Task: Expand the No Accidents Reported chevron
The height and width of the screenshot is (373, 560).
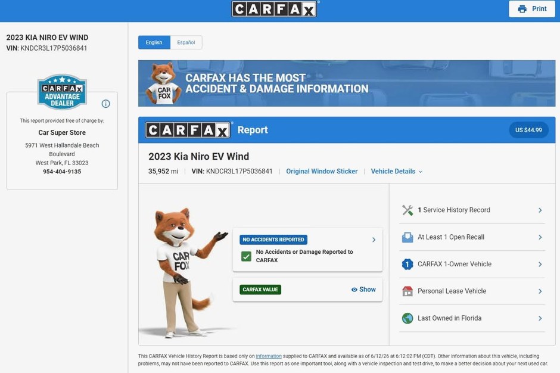Action: pyautogui.click(x=374, y=240)
